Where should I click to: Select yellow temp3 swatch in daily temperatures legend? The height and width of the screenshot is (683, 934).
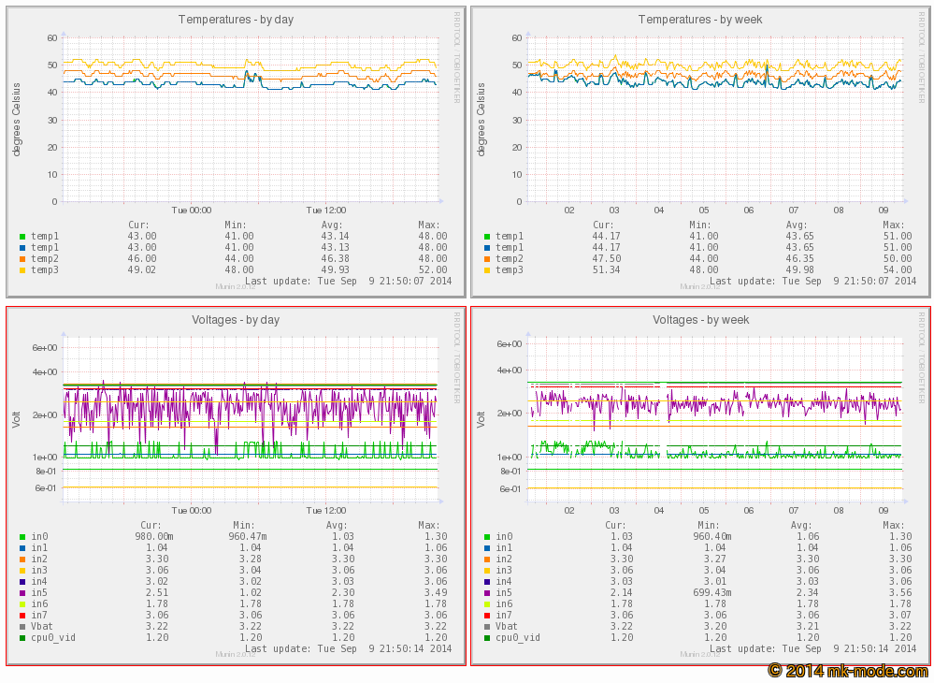[x=22, y=269]
